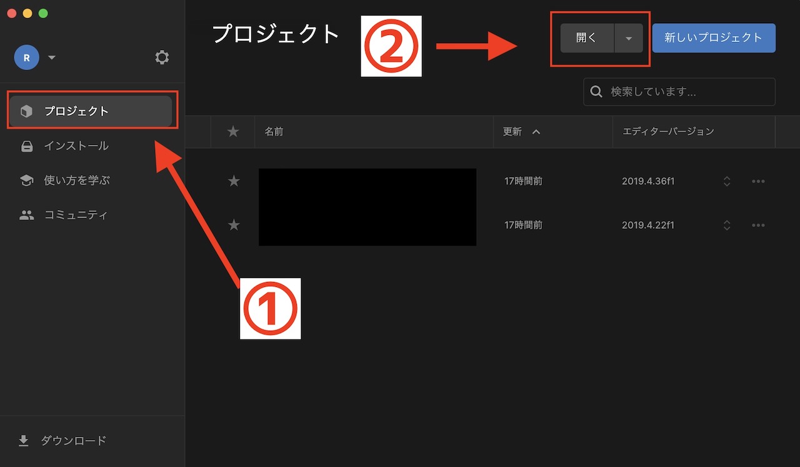Toggle the star in the list header
The width and height of the screenshot is (800, 467).
point(232,131)
